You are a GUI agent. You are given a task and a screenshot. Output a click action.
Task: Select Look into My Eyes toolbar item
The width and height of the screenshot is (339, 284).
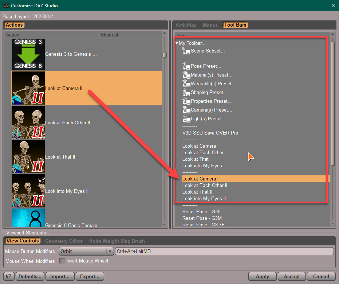(202, 166)
